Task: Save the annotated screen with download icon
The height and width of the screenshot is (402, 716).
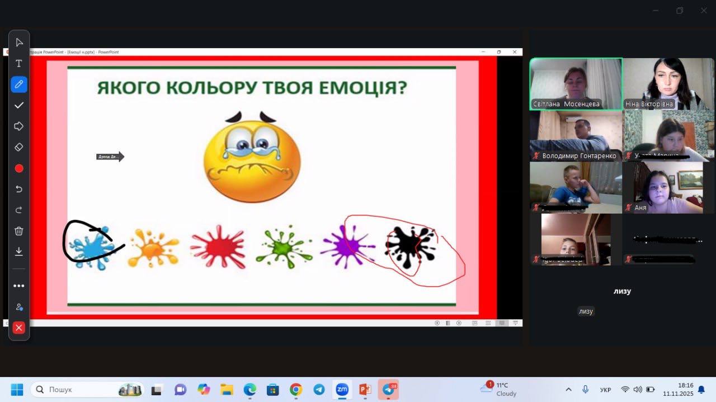Action: (19, 252)
